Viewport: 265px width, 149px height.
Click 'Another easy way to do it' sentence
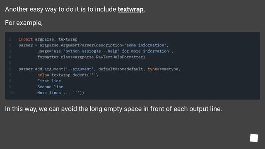[x=75, y=10]
